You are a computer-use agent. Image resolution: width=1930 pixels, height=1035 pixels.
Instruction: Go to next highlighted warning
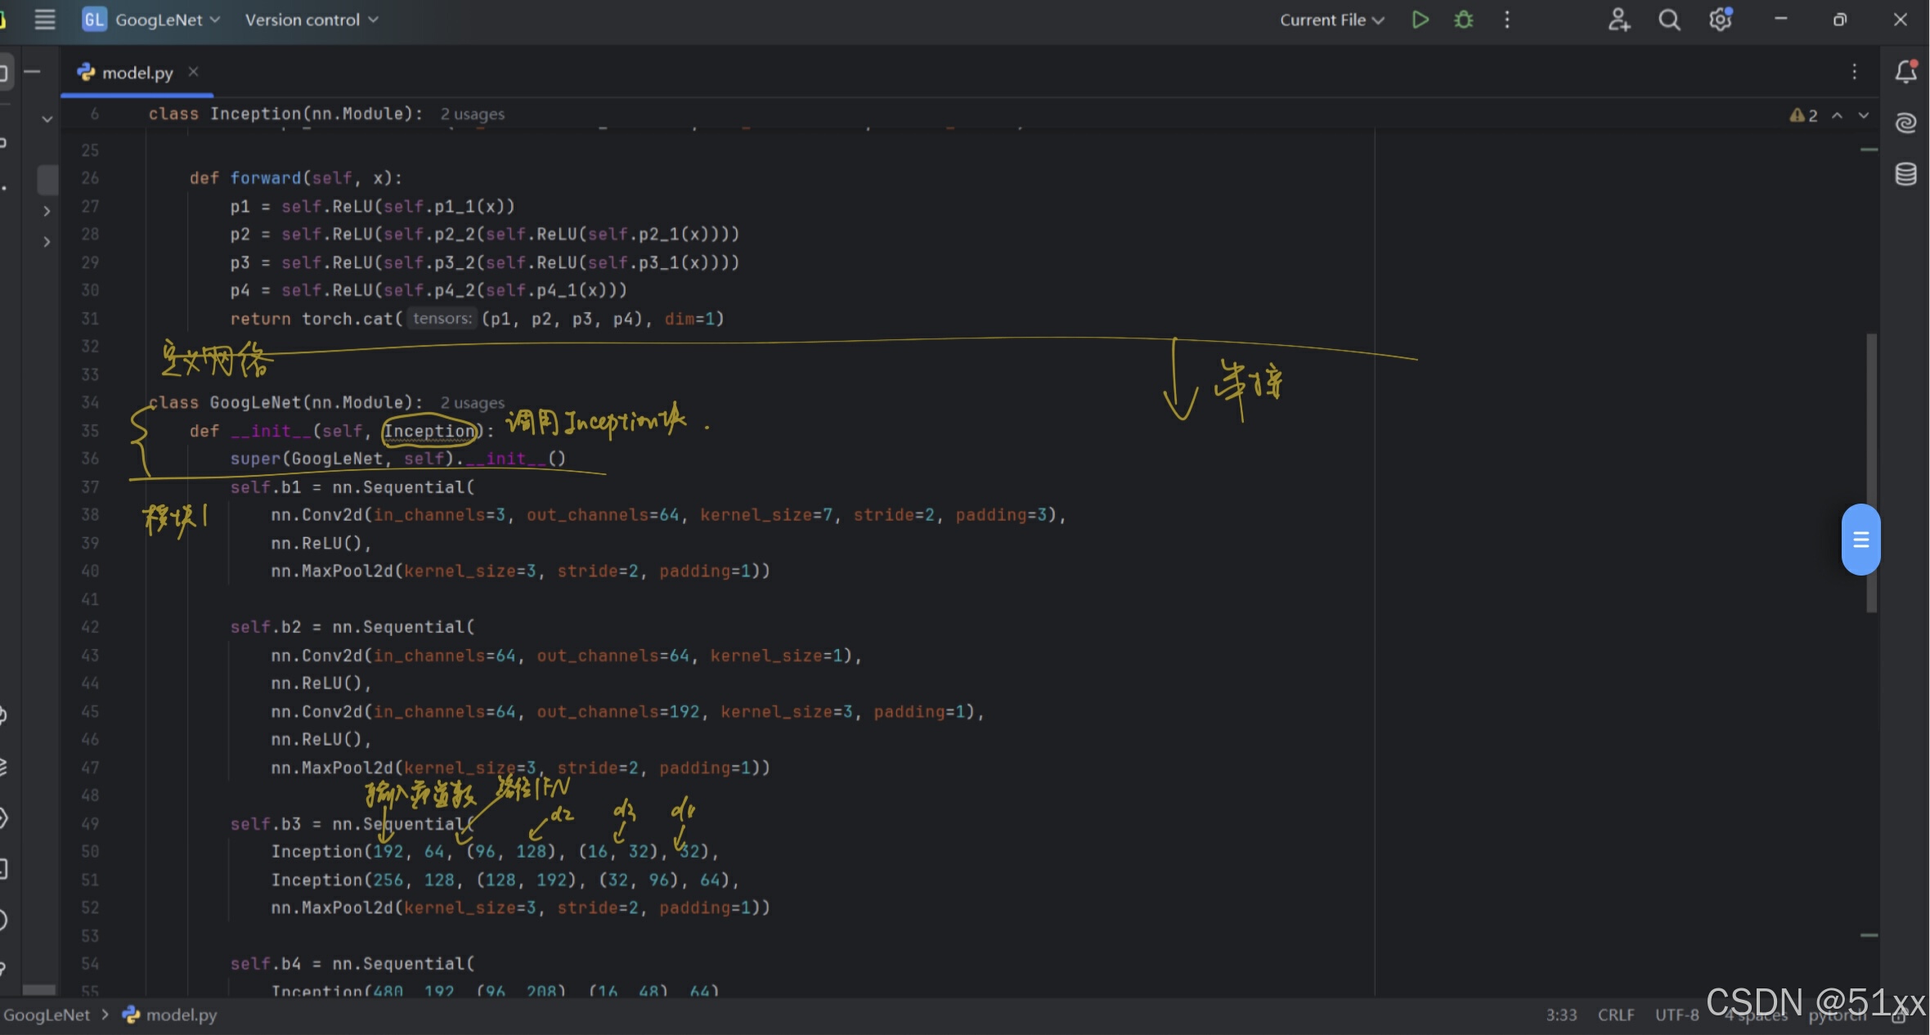pos(1864,115)
